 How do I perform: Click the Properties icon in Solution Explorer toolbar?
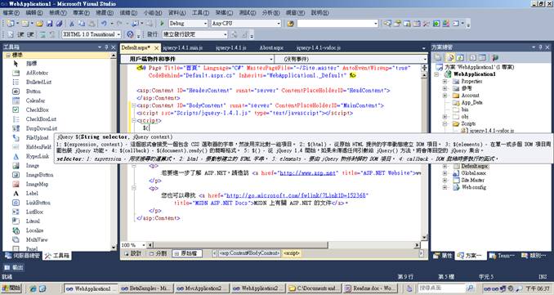click(x=439, y=57)
